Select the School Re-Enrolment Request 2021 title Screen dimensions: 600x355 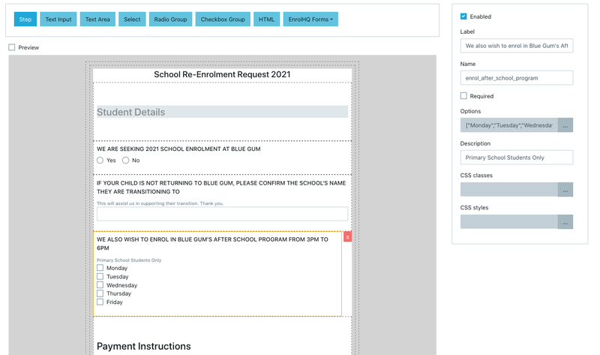tap(222, 74)
